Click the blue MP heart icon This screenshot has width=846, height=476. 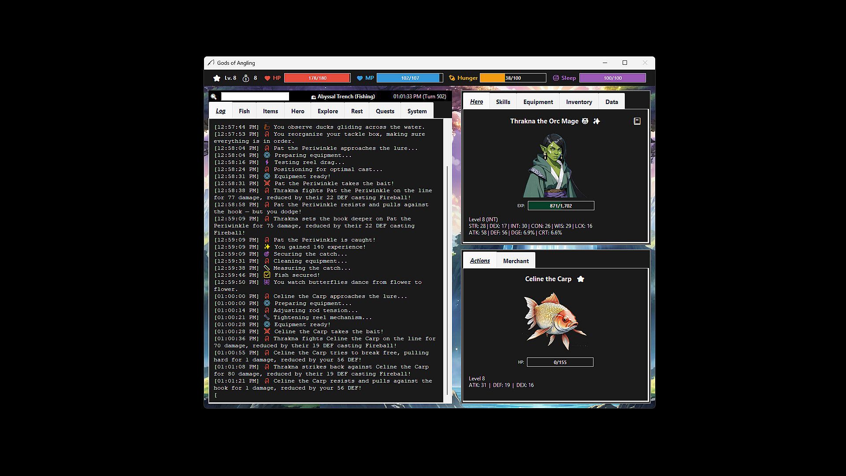point(360,78)
